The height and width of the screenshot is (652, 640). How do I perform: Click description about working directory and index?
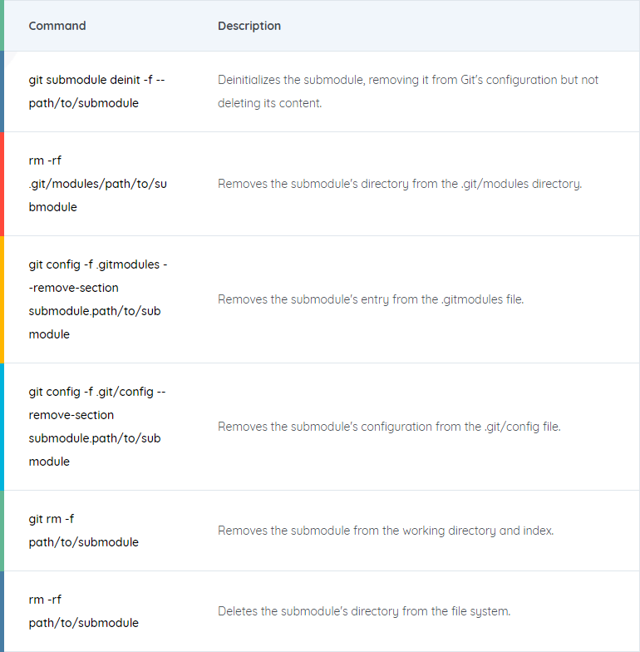386,531
